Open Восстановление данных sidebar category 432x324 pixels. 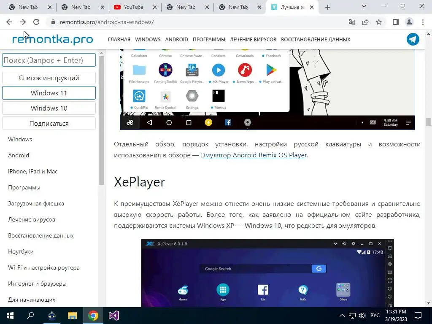click(x=41, y=235)
